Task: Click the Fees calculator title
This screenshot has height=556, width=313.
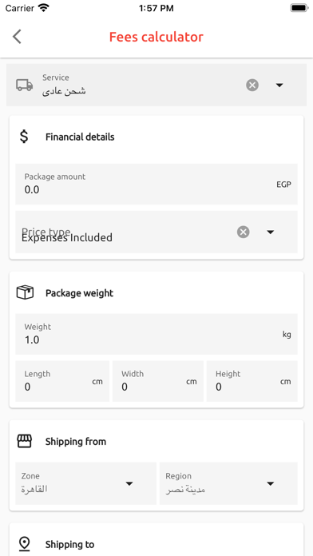Action: [x=156, y=37]
